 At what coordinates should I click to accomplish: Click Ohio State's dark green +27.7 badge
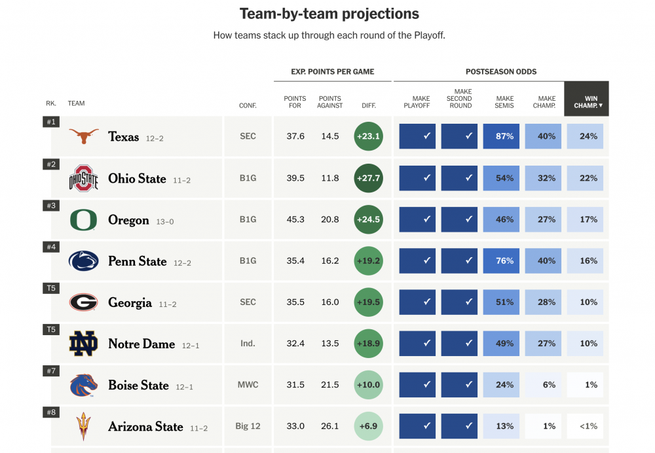click(369, 178)
